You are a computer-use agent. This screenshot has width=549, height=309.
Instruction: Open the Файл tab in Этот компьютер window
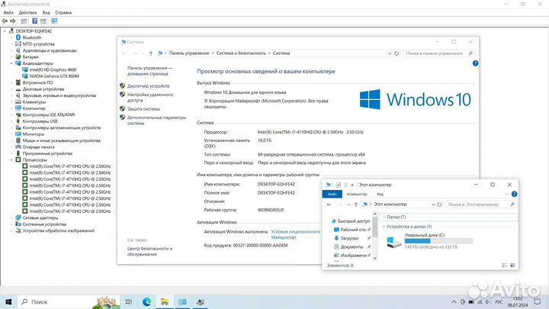point(332,194)
